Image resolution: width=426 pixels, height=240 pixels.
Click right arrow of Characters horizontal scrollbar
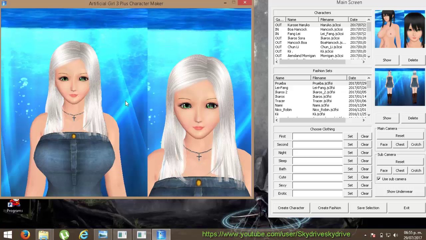tap(363, 62)
